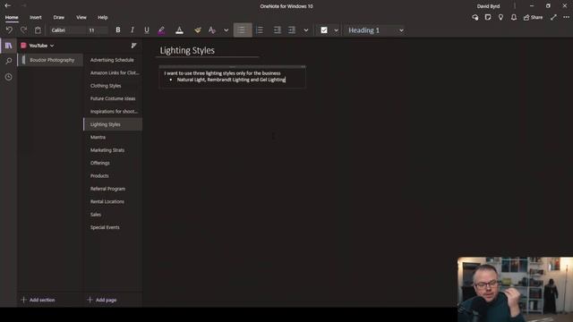This screenshot has width=573, height=322.
Task: Open notifications bell
Action: coord(513,17)
